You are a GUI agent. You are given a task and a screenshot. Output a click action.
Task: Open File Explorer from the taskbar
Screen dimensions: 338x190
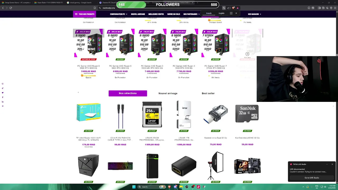coord(181,187)
